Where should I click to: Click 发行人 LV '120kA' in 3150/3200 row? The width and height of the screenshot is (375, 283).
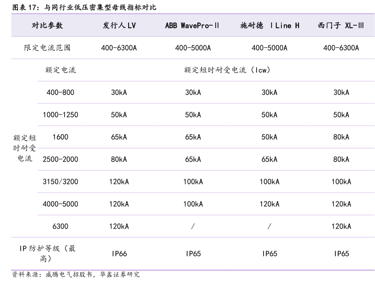[119, 182]
